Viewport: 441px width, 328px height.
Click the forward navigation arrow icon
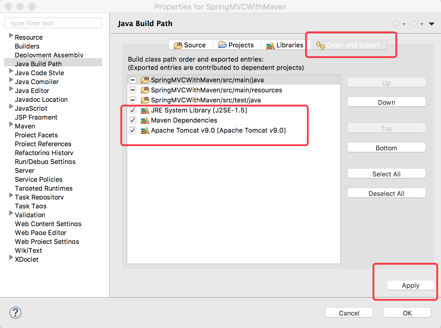click(414, 24)
